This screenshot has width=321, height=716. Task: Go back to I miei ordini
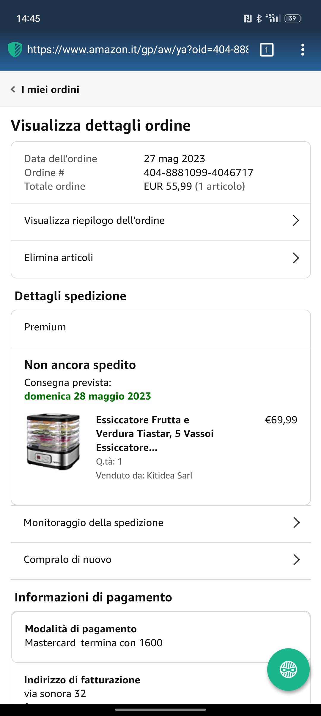tap(50, 89)
